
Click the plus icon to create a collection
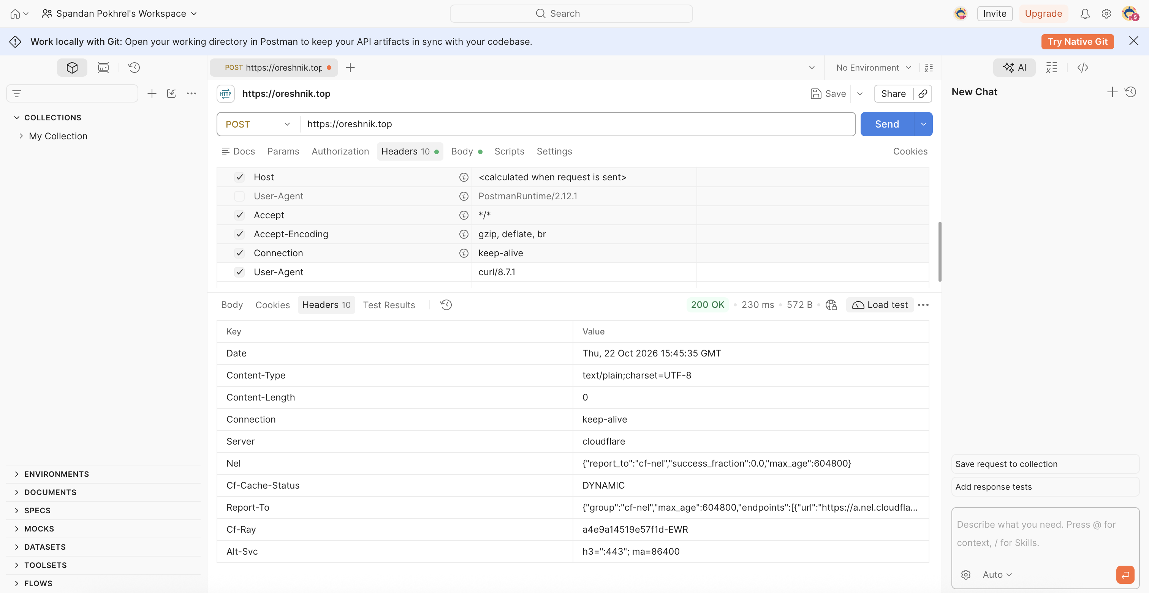coord(152,93)
